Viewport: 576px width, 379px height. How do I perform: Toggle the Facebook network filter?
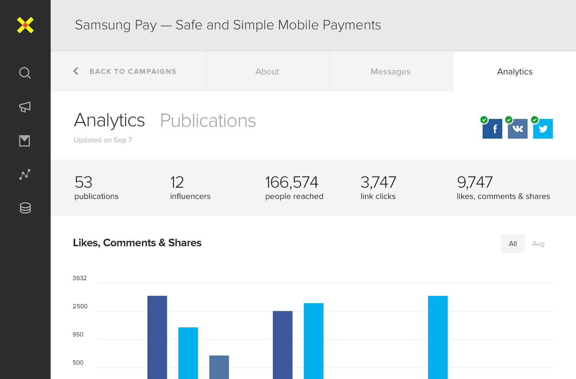coord(492,129)
